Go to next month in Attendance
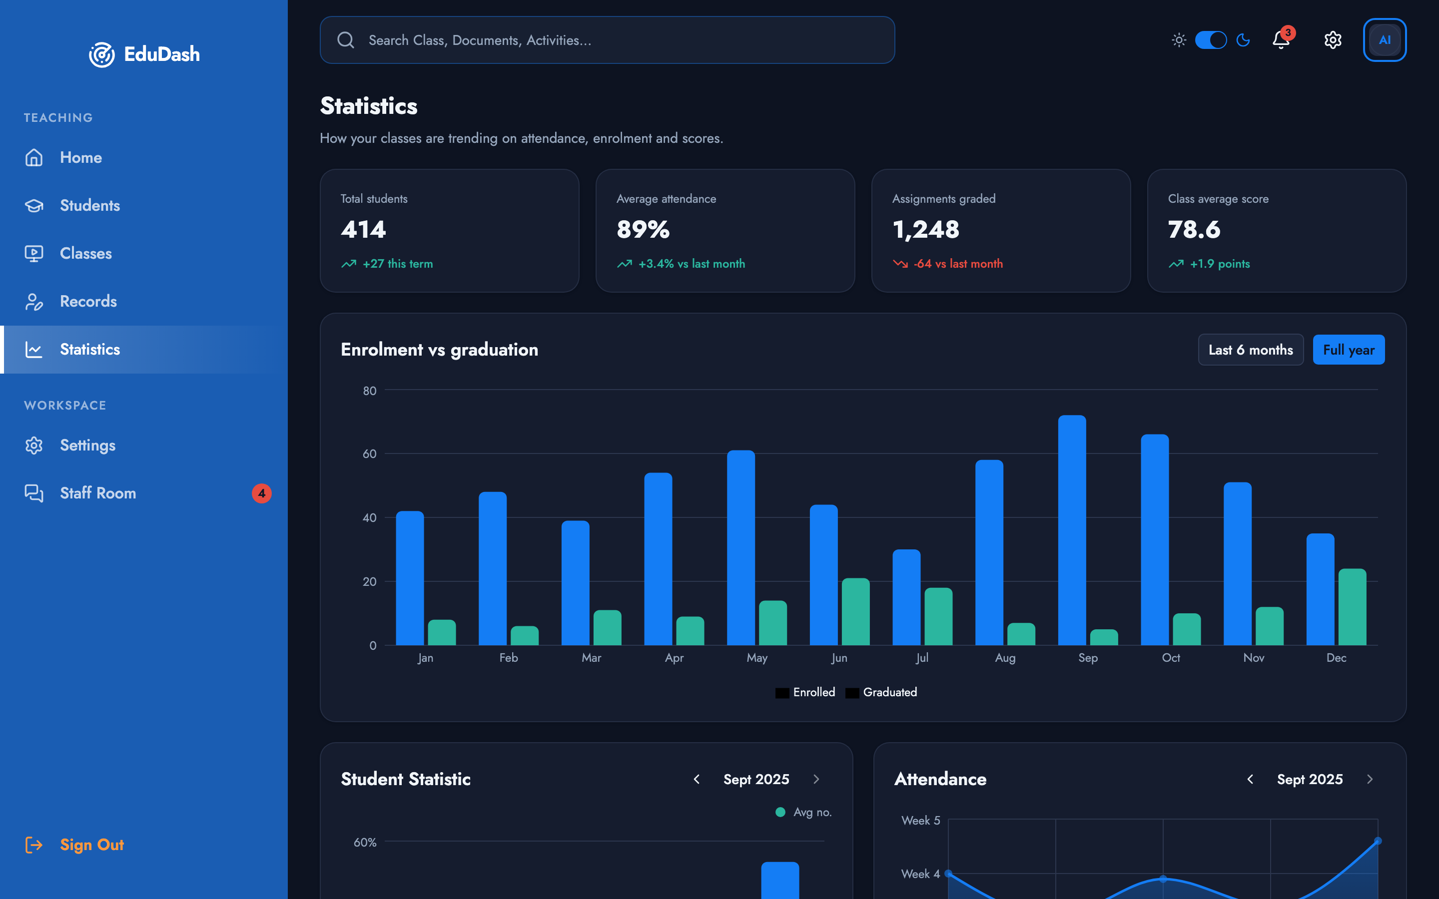 coord(1370,779)
